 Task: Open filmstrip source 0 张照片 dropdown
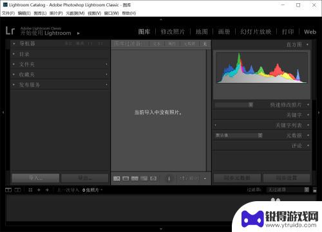92,190
